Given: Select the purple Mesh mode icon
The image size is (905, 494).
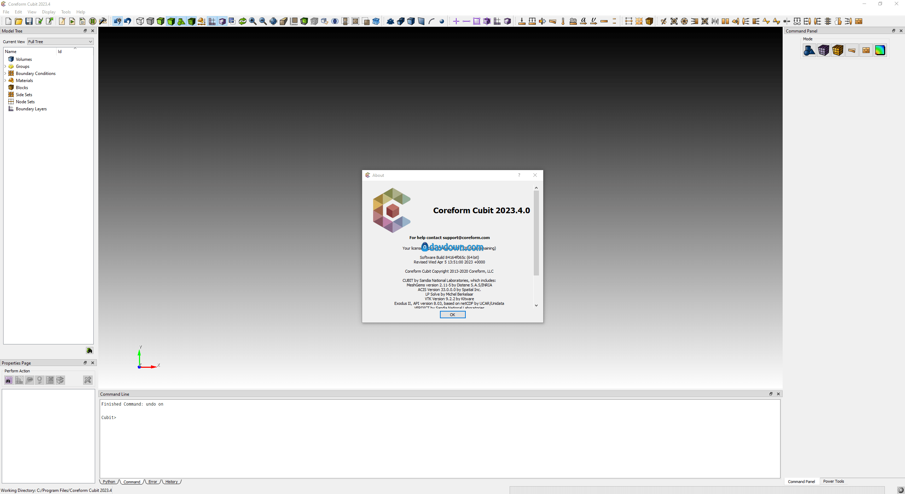Looking at the screenshot, I should [x=823, y=50].
